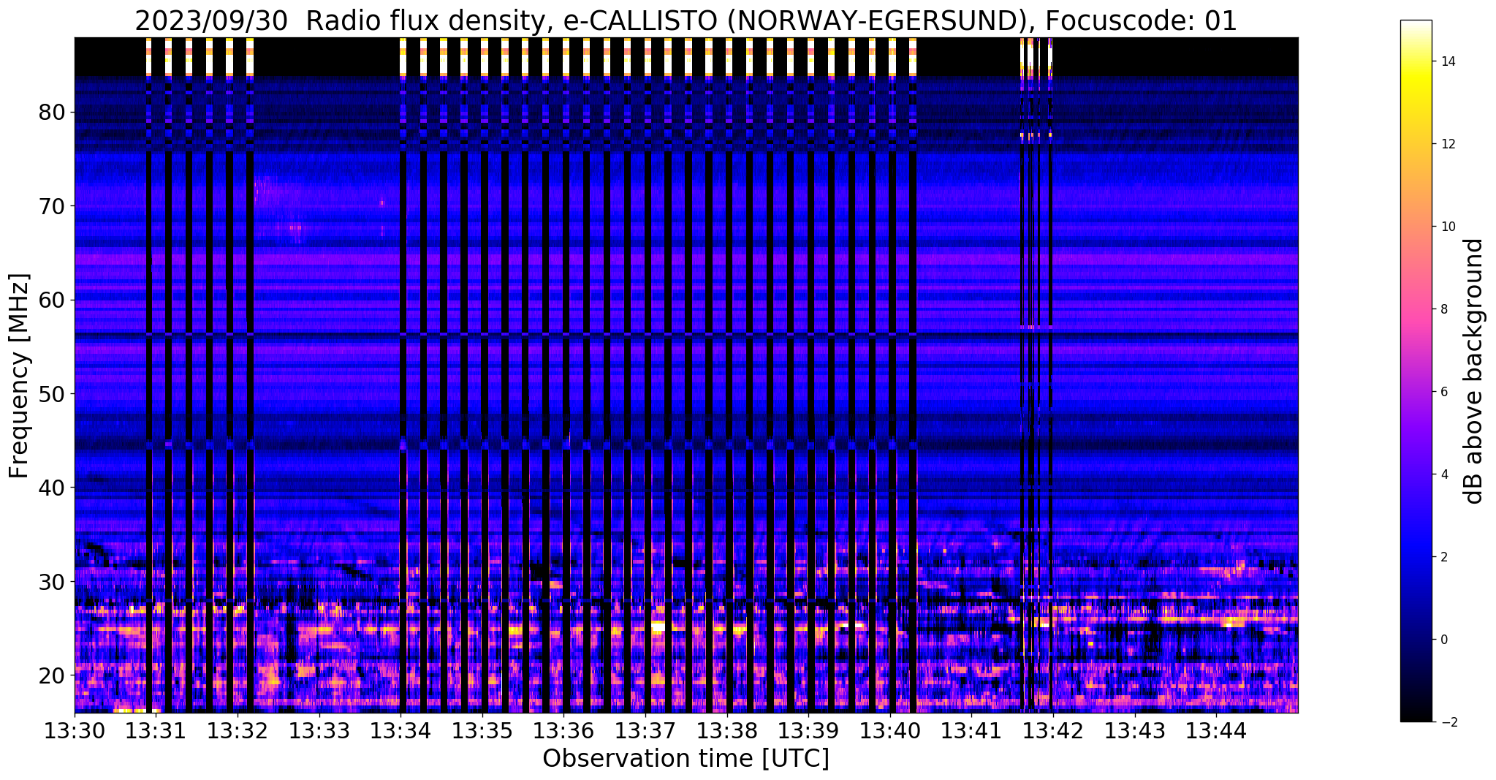This screenshot has width=1496, height=780.
Task: Click the 80 MHz frequency tick label
Action: click(53, 112)
